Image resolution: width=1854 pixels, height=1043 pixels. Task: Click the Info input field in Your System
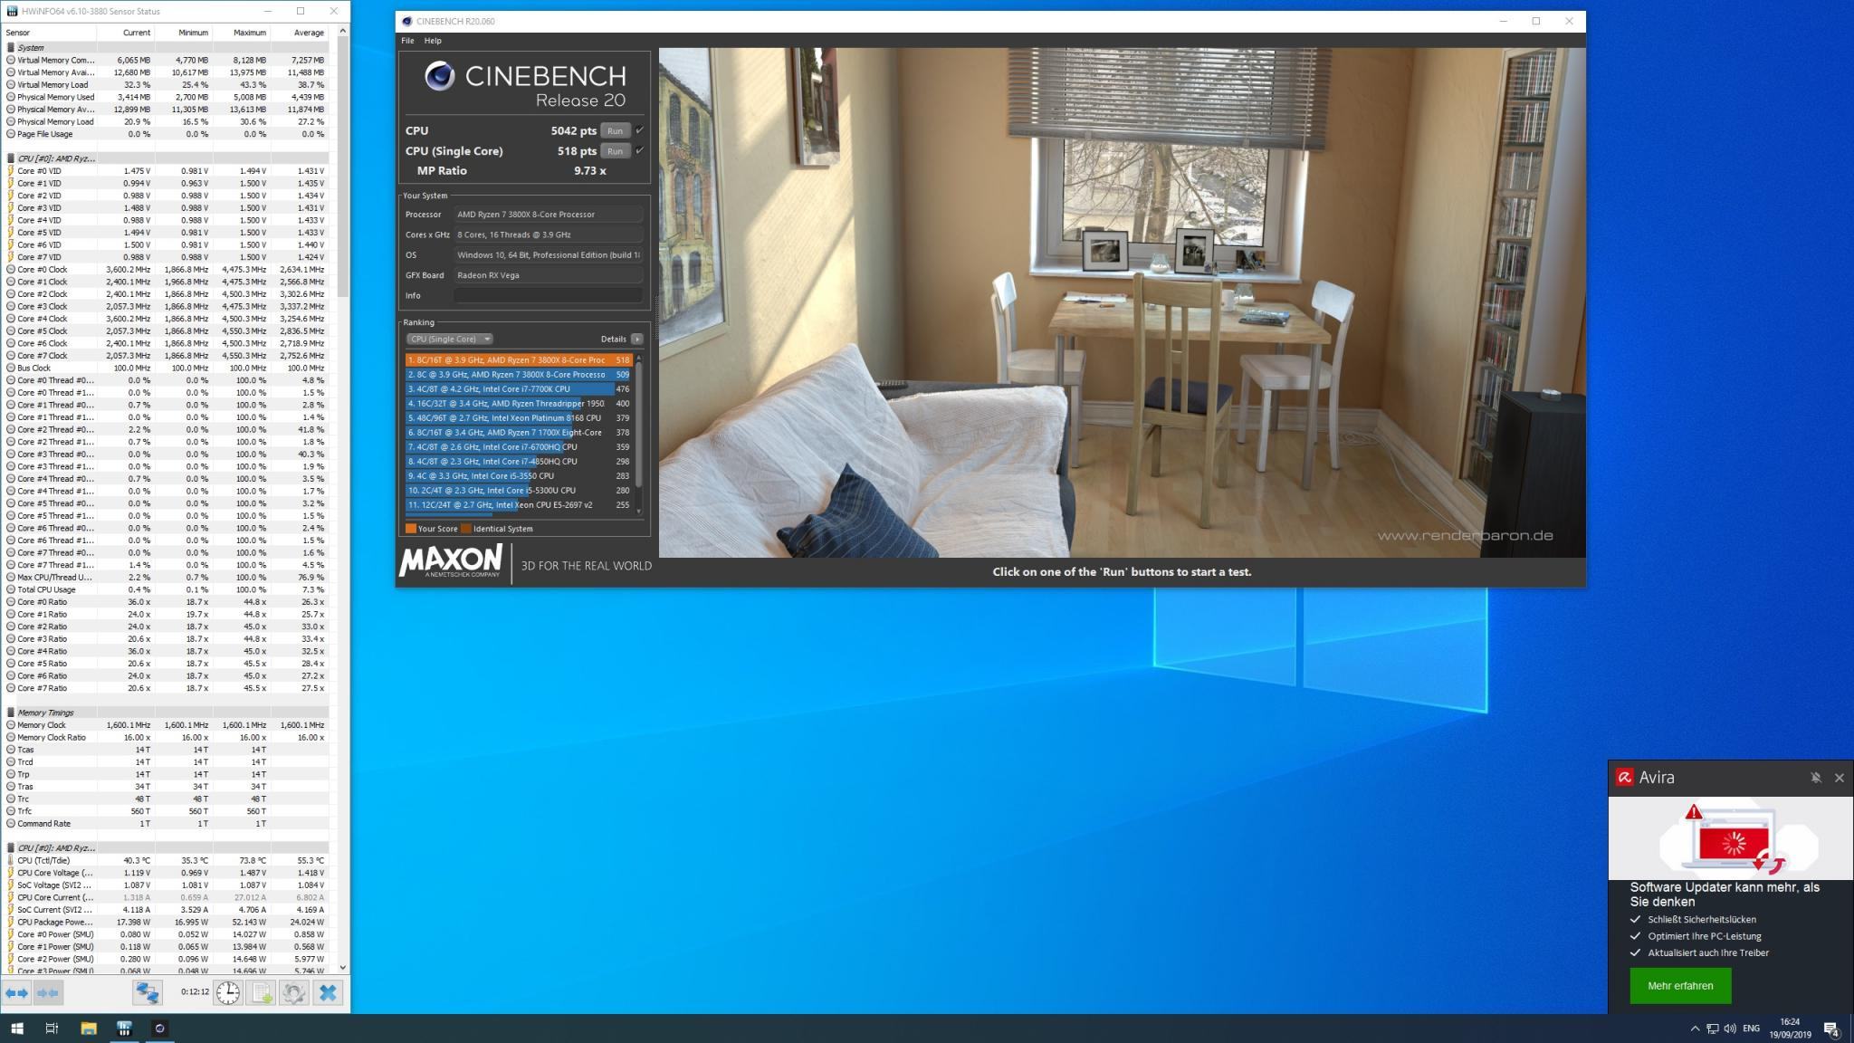548,295
